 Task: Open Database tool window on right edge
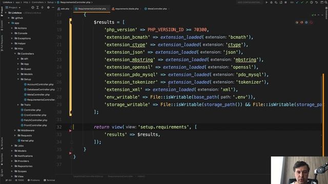(326, 13)
